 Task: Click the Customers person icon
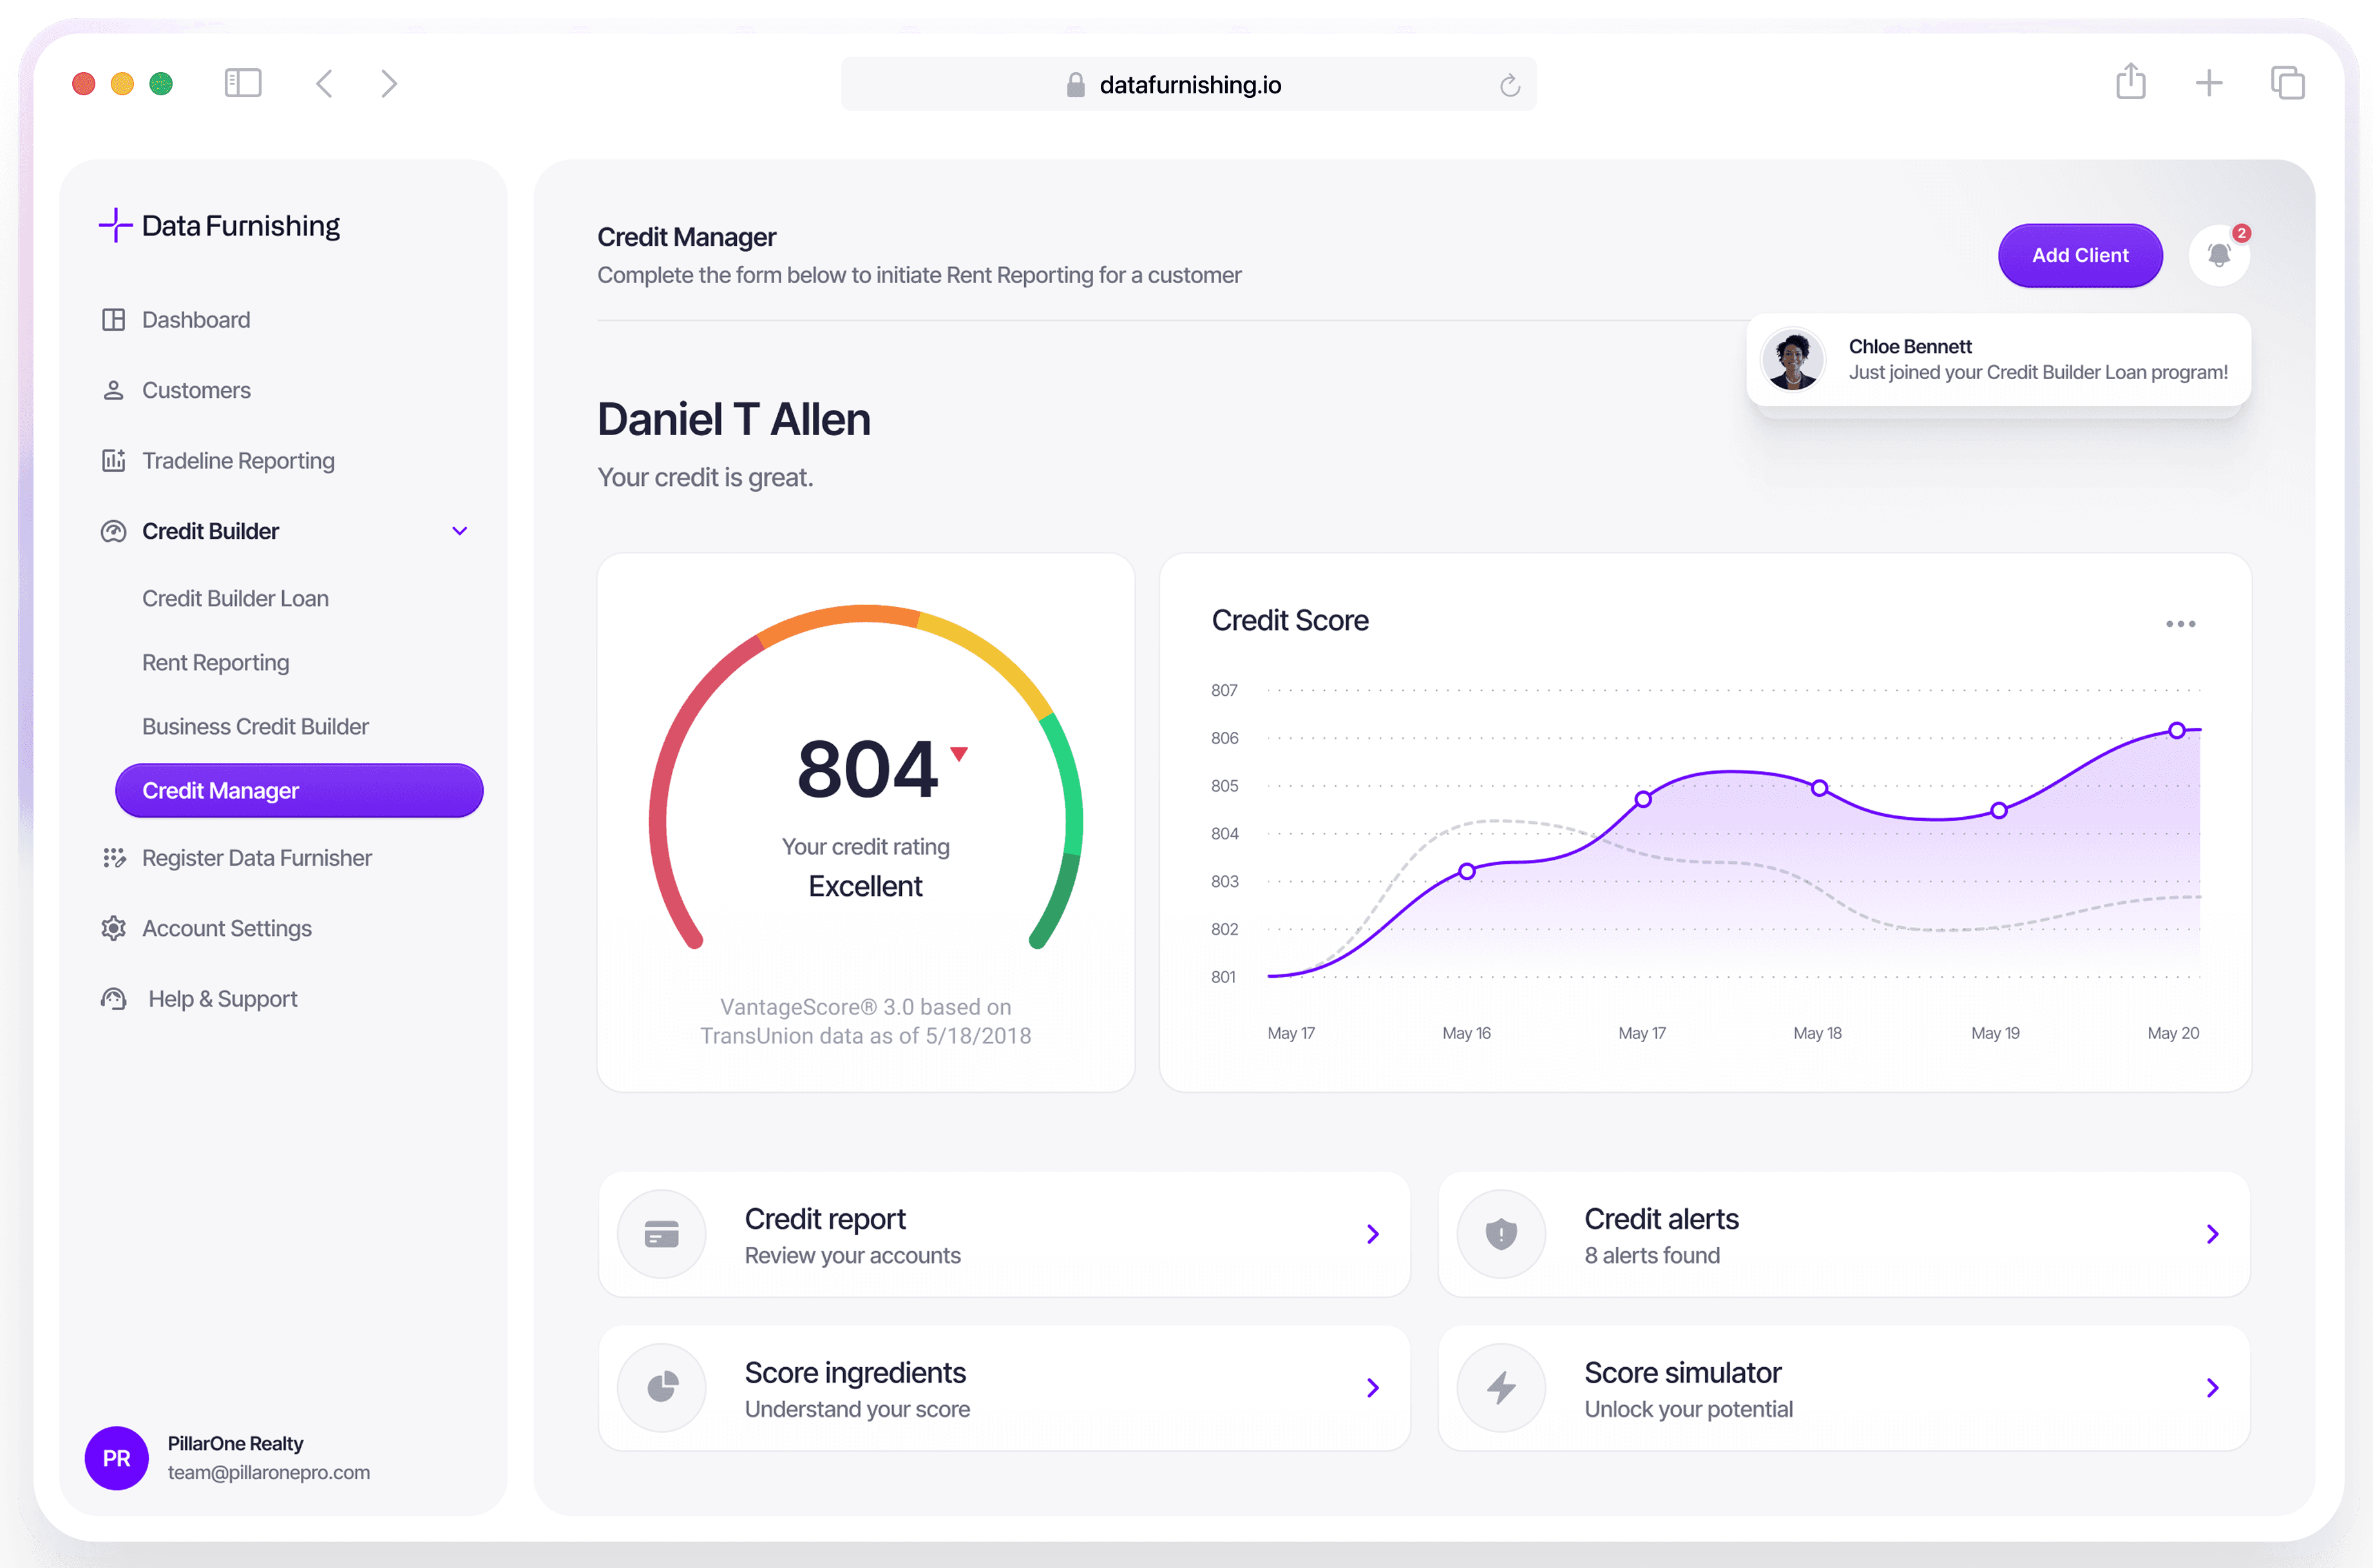click(x=114, y=390)
